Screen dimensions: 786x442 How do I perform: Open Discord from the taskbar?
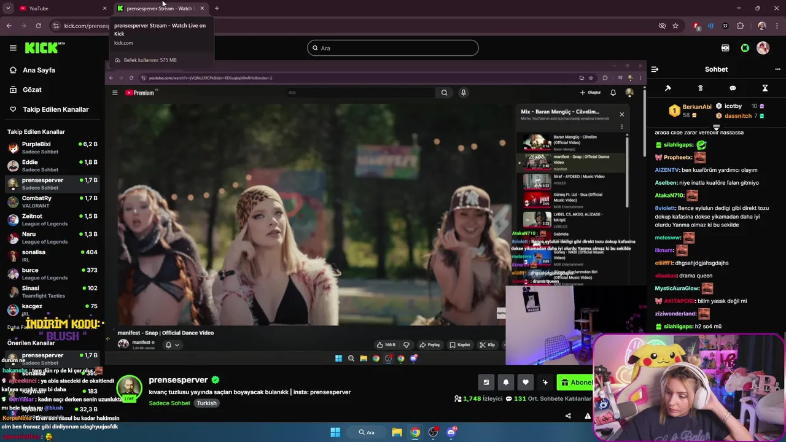(x=451, y=432)
